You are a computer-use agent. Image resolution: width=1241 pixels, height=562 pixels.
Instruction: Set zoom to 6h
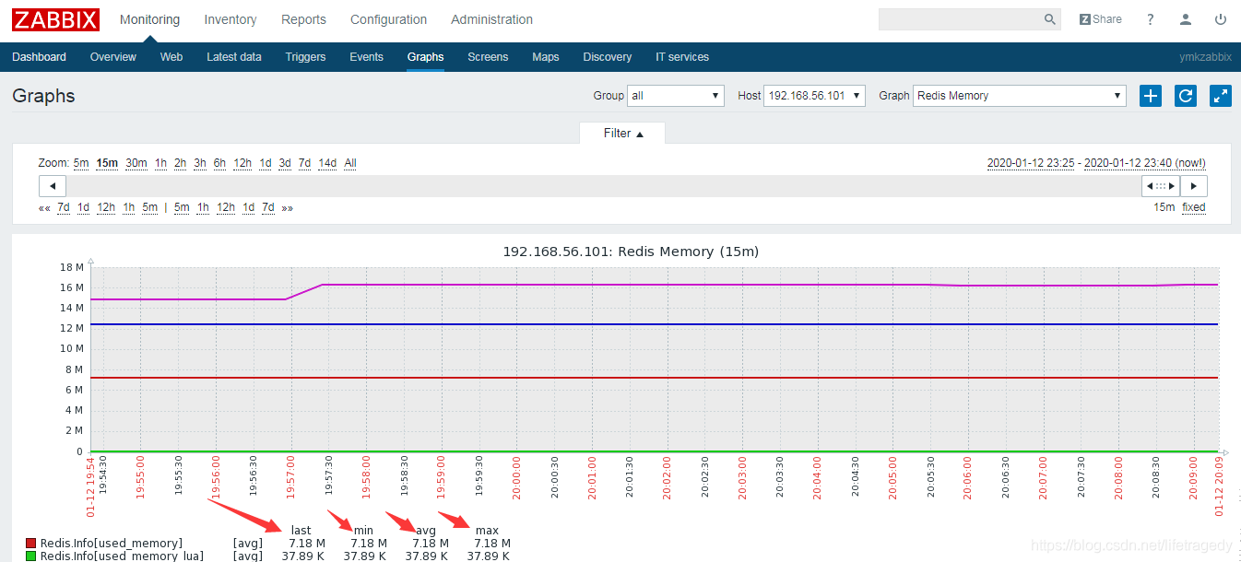(219, 163)
